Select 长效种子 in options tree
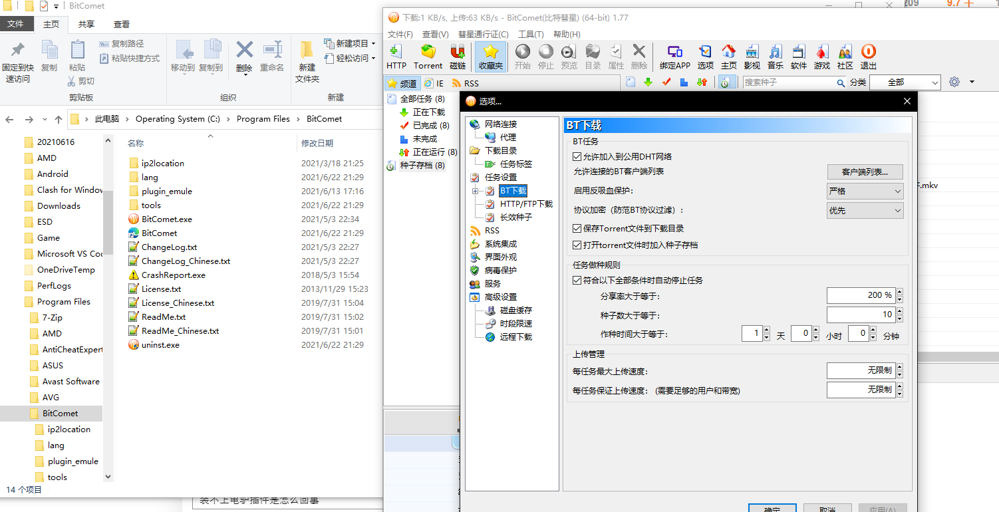 click(515, 217)
